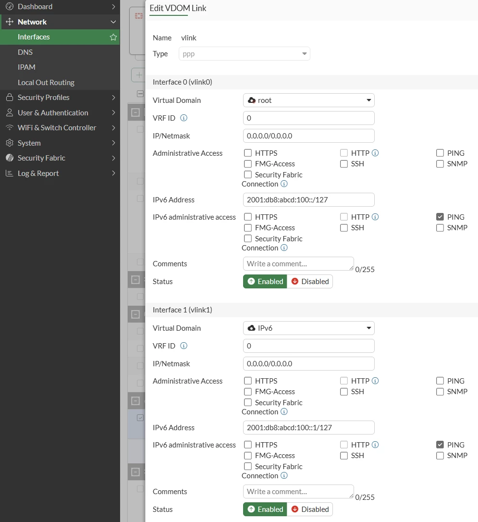Set Interface 0 status to Enabled
478x522 pixels.
pos(265,281)
